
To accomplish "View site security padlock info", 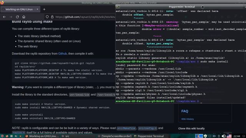I will [52, 17].
